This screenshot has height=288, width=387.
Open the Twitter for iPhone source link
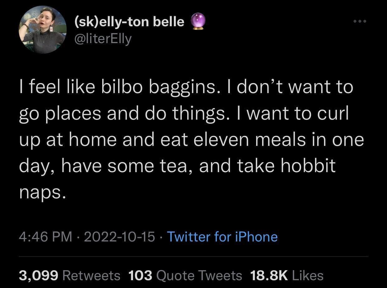222,236
